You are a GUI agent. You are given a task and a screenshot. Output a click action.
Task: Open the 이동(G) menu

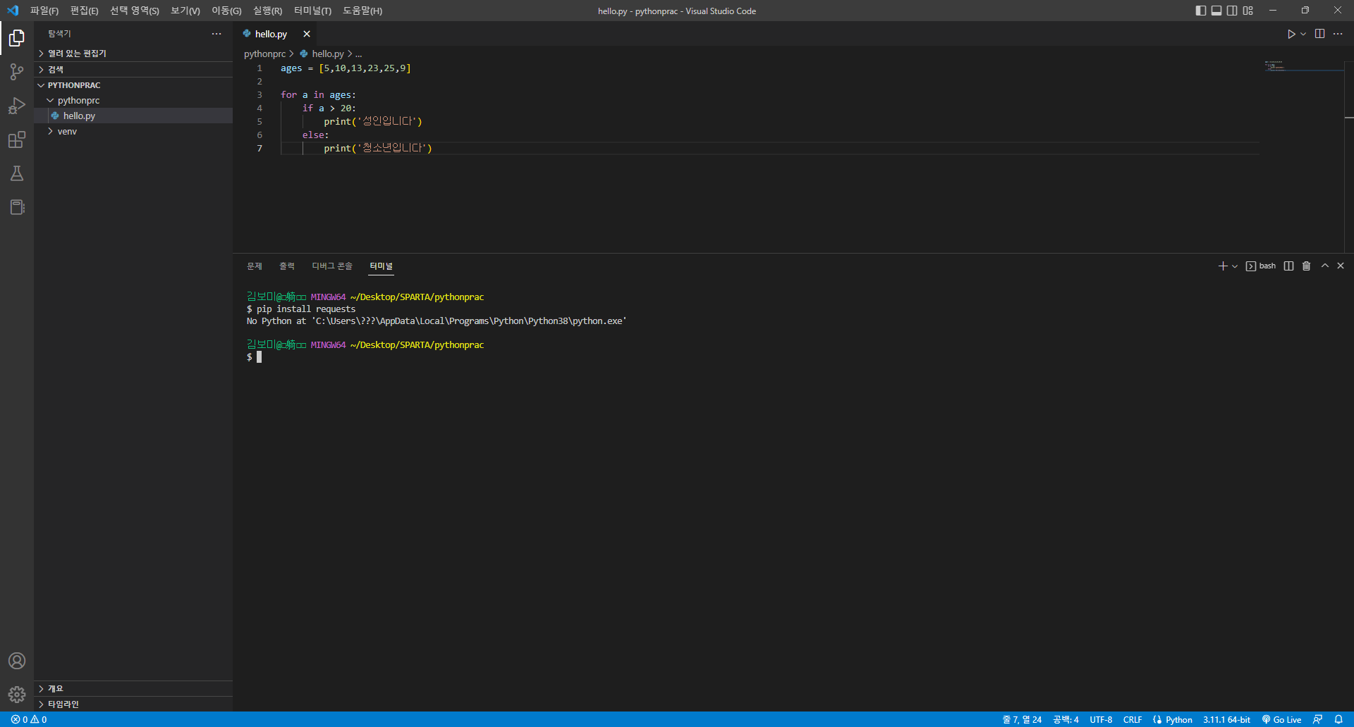point(226,11)
